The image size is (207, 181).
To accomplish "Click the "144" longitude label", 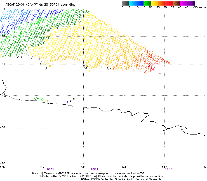I will pos(124,167).
